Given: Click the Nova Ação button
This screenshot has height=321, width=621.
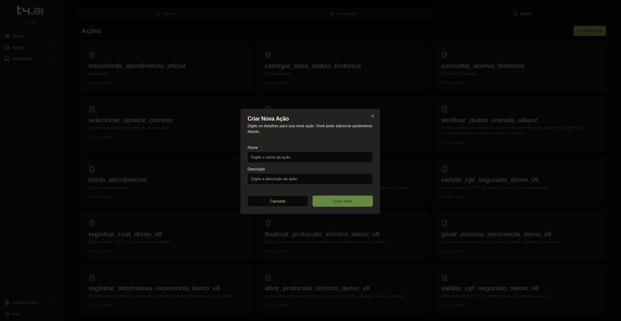Looking at the screenshot, I should (x=590, y=31).
